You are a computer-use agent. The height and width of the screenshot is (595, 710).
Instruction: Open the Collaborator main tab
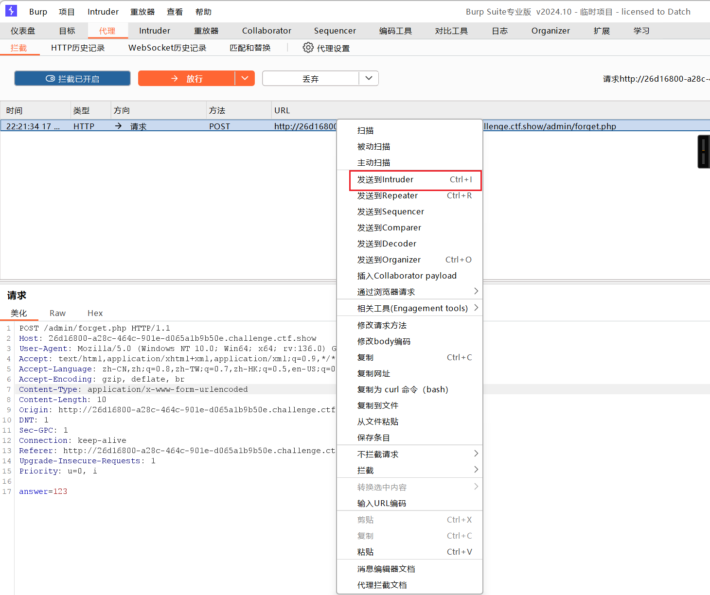point(266,31)
